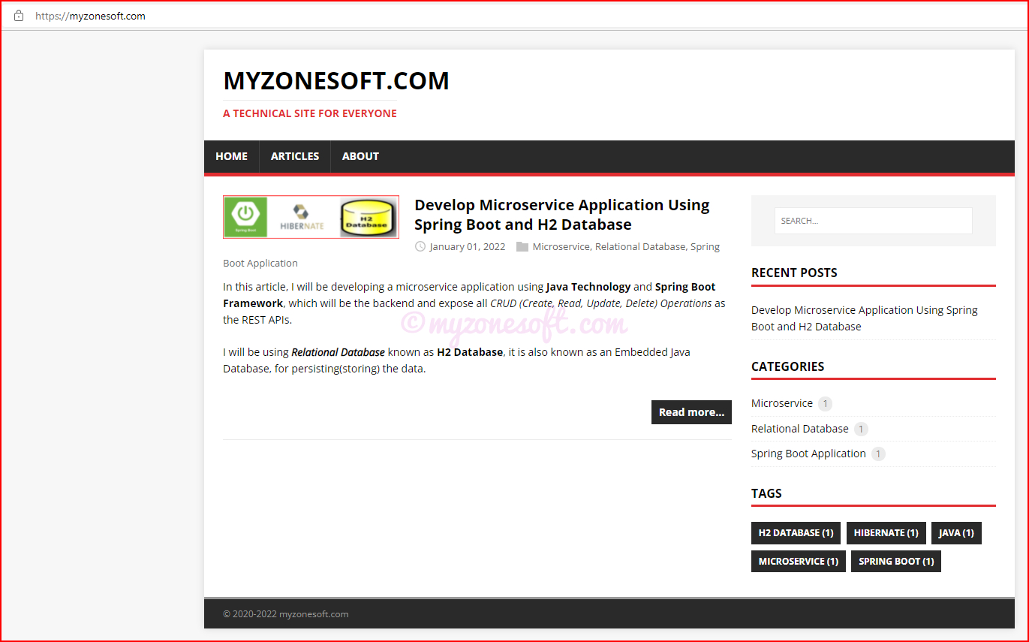Click the H2 DATABASE (1) tag
1029x642 pixels.
[796, 533]
